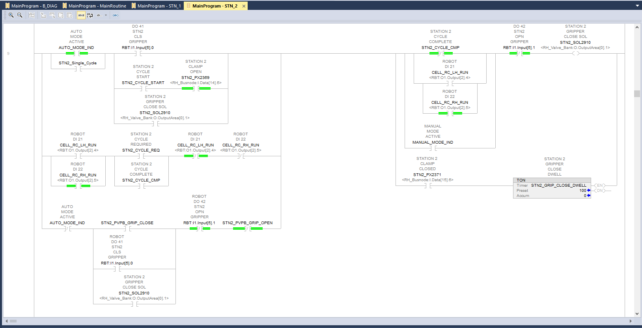Click the blue arrow beside Accum 0

pyautogui.click(x=589, y=195)
